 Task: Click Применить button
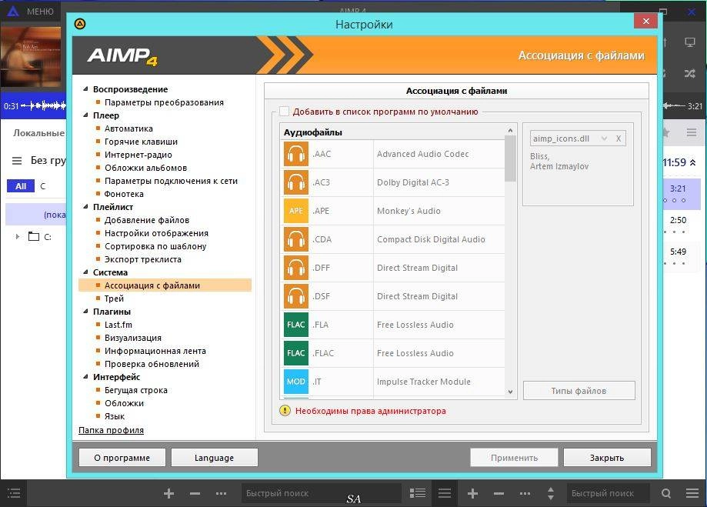(x=514, y=458)
